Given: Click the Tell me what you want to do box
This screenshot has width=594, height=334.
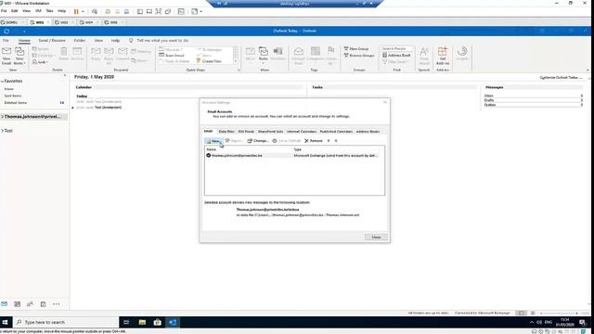Looking at the screenshot, I should (x=162, y=41).
